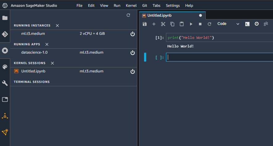Open the Git sidebar panel icon
The height and width of the screenshot is (146, 273).
click(5, 34)
